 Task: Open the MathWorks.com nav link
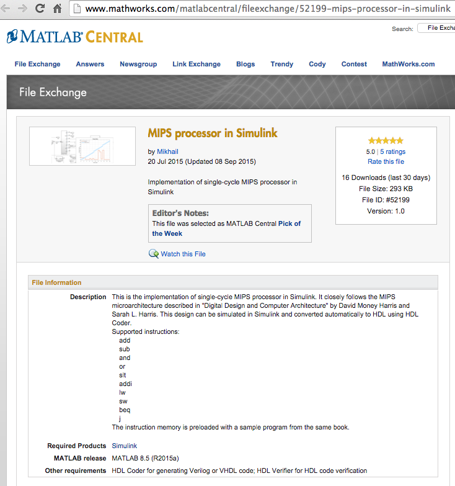[409, 64]
